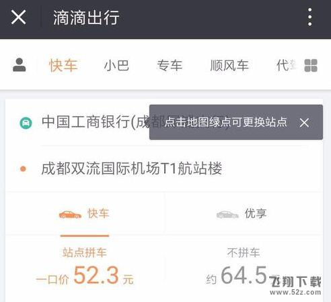Open the partially hidden 代驾 tab
Screen dimensions: 331x302
coord(286,65)
